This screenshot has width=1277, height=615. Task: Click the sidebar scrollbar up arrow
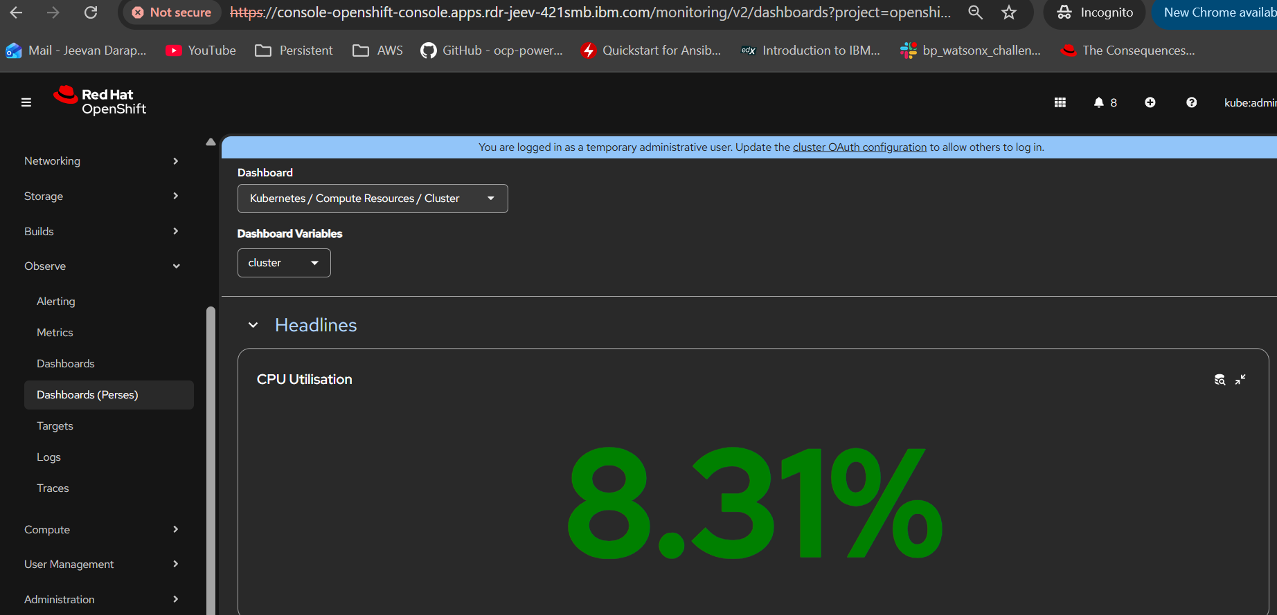[x=211, y=142]
